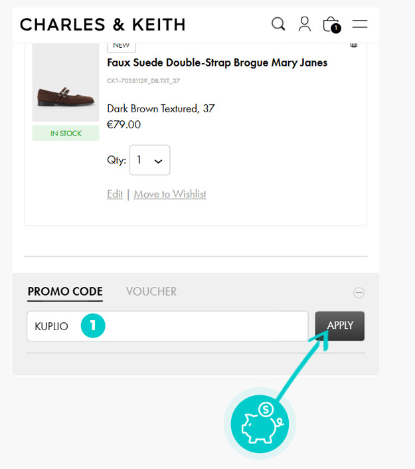Click the Edit link
Image resolution: width=415 pixels, height=469 pixels.
pyautogui.click(x=115, y=194)
